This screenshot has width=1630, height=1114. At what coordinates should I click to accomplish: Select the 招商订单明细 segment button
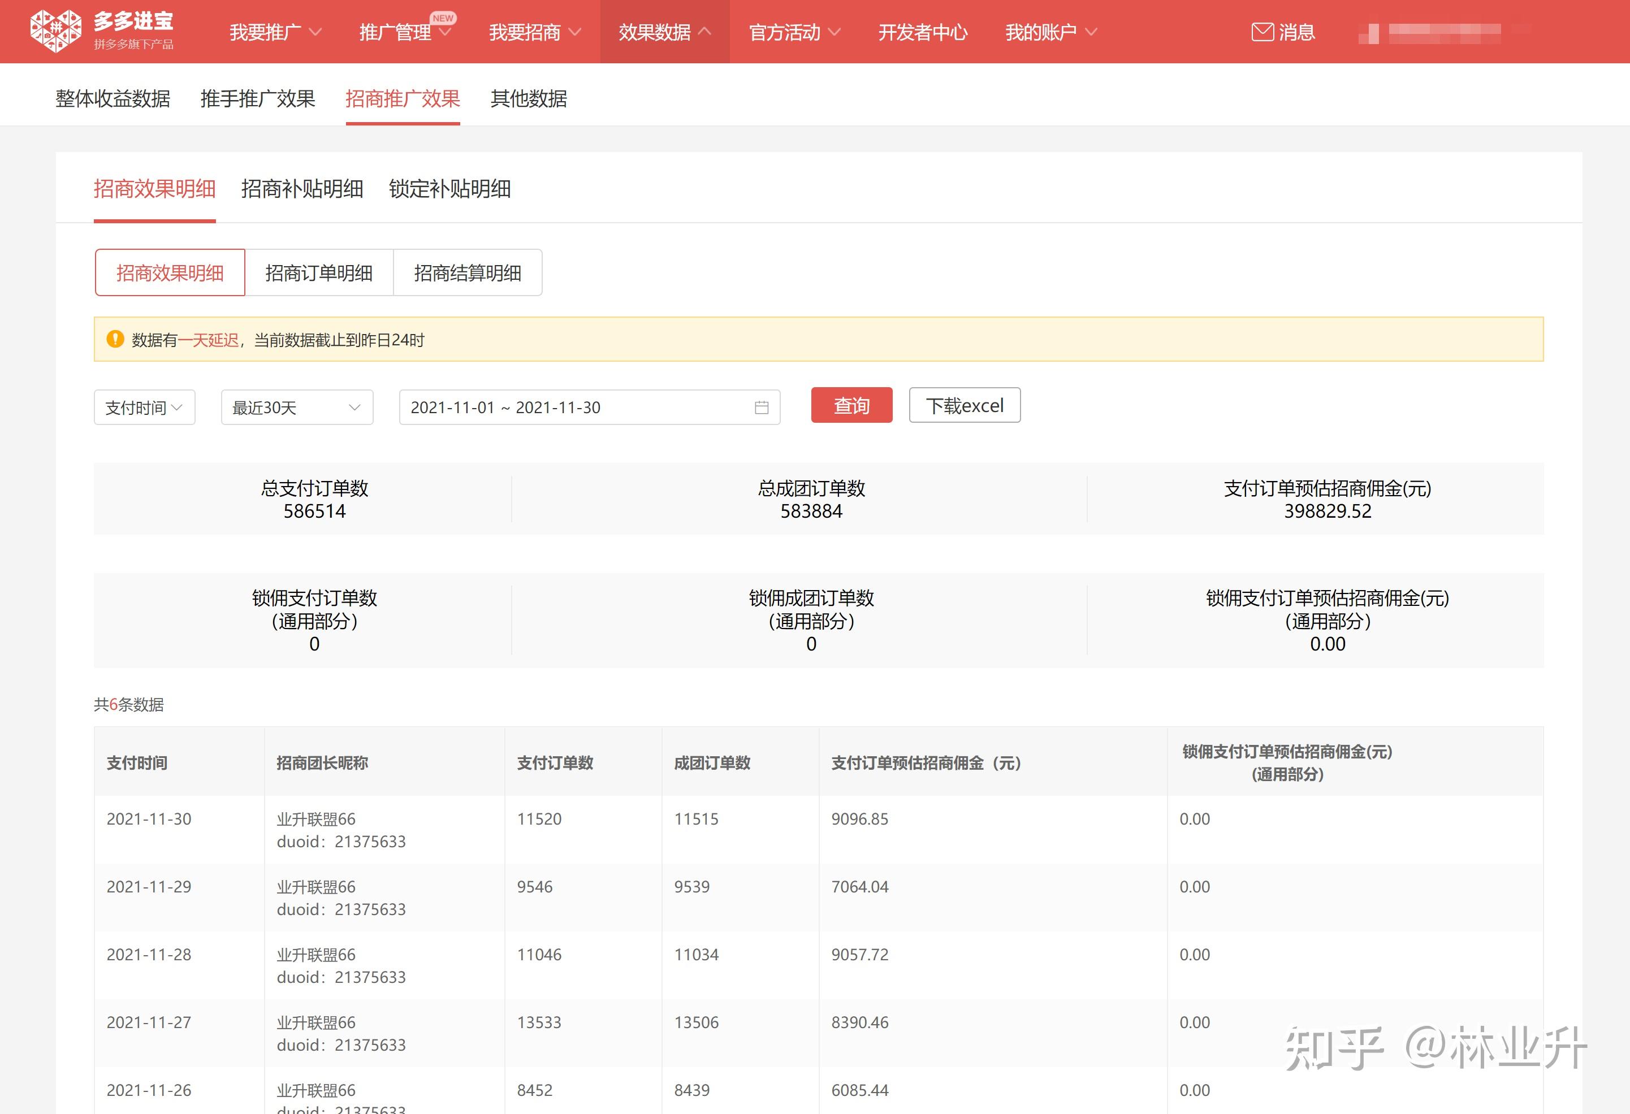(x=319, y=273)
